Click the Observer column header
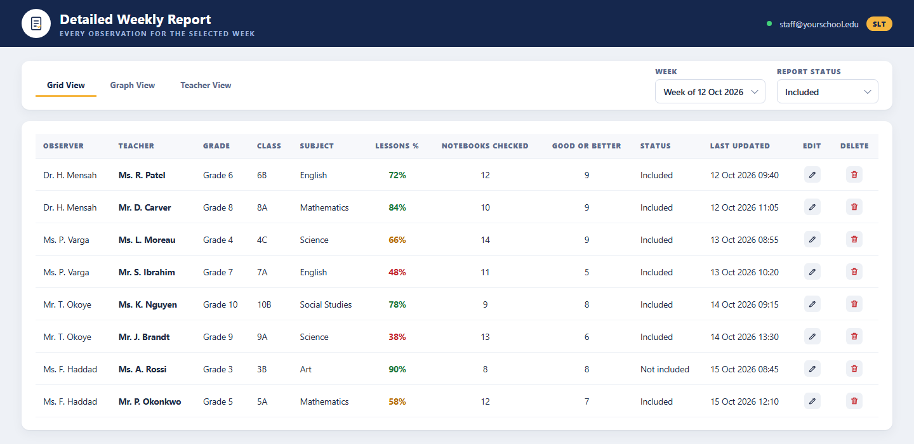914x444 pixels. [x=63, y=146]
